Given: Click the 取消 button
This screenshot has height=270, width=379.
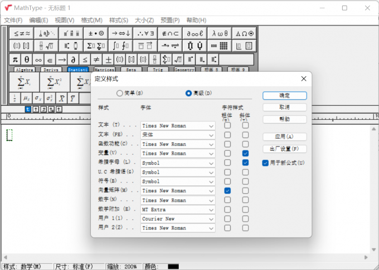Looking at the screenshot, I should (x=285, y=107).
